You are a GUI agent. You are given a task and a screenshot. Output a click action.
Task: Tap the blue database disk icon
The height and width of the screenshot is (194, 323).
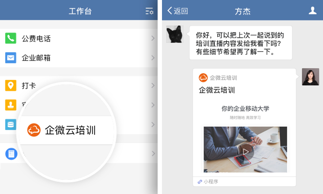click(11, 124)
